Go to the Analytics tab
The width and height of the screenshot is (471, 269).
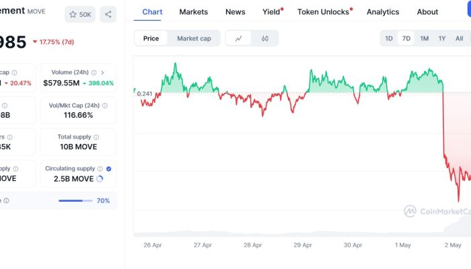pos(383,12)
